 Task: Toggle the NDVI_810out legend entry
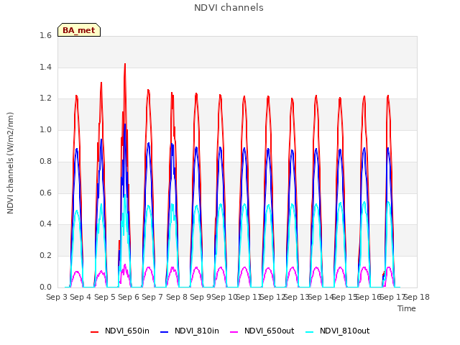pos(337,331)
